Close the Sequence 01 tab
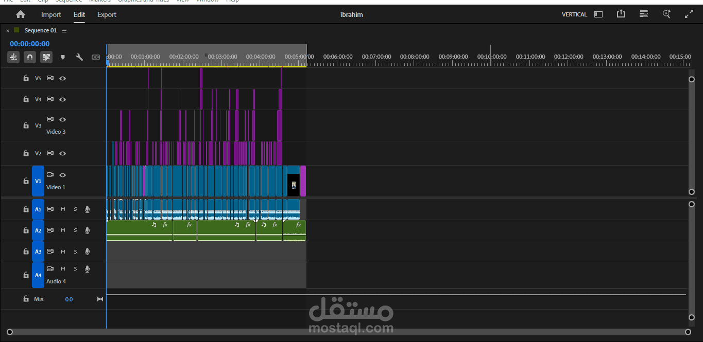Screen dimensions: 703x342 click(8, 31)
